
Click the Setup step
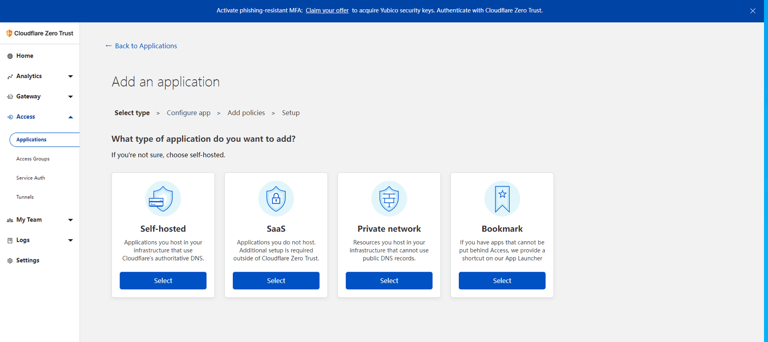[291, 113]
